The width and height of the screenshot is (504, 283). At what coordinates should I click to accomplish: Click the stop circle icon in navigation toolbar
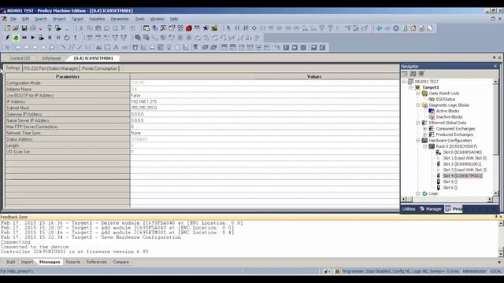tap(396, 28)
